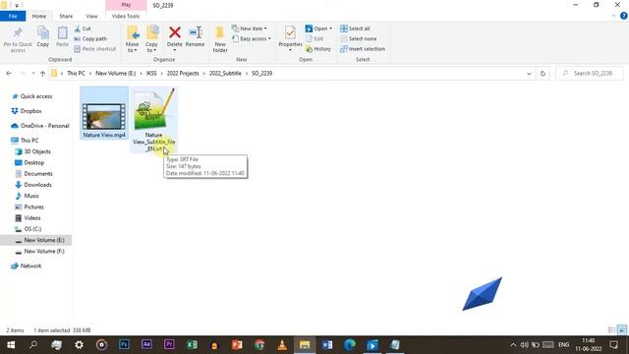Open Downloads in navigation pane
This screenshot has width=629, height=354.
click(x=33, y=185)
